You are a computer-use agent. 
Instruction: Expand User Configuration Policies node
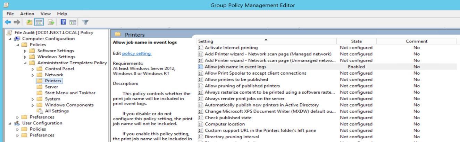[x=18, y=129]
